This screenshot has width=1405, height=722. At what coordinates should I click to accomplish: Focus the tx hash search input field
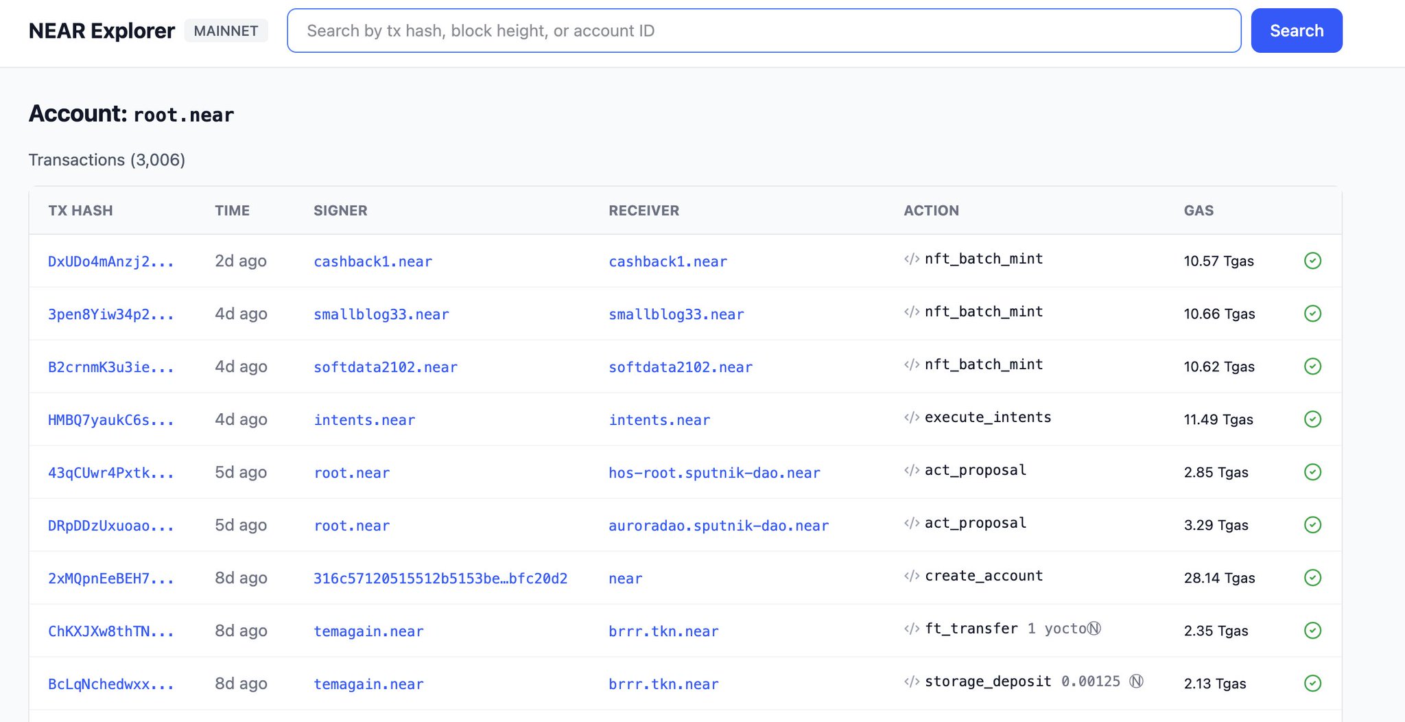pyautogui.click(x=763, y=31)
